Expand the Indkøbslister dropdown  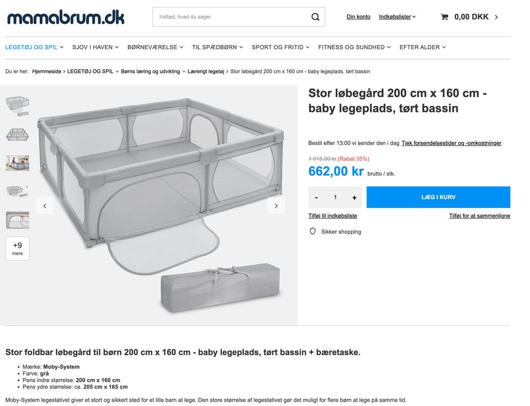point(397,17)
